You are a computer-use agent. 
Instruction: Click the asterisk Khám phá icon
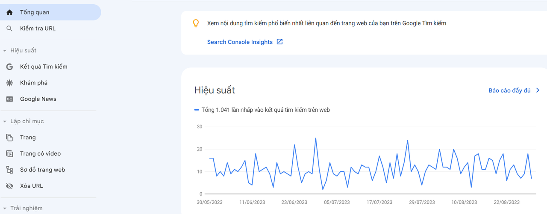[x=9, y=83]
